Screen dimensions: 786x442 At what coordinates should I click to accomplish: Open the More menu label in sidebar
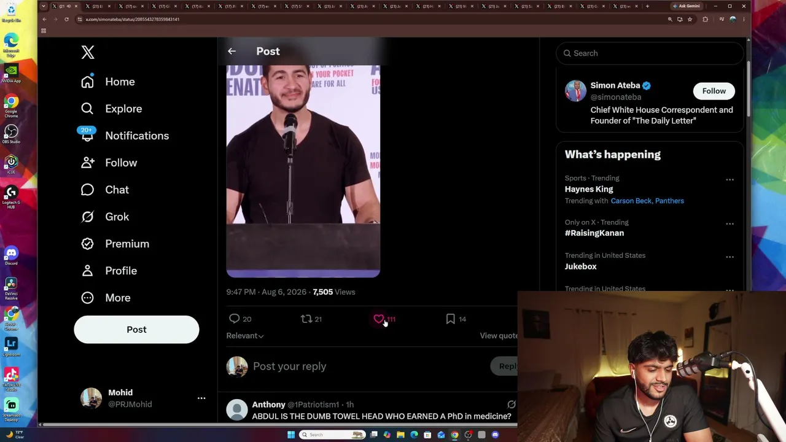(118, 298)
